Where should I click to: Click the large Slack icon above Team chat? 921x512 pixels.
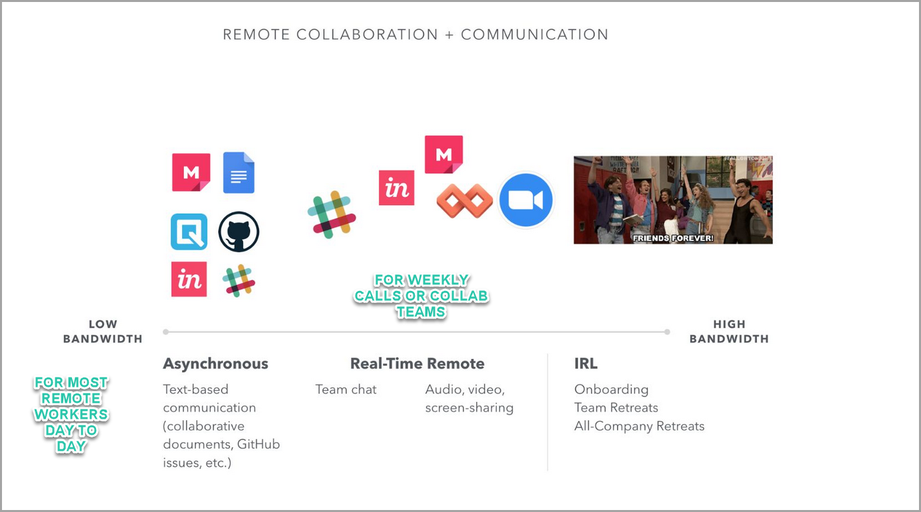tap(331, 214)
